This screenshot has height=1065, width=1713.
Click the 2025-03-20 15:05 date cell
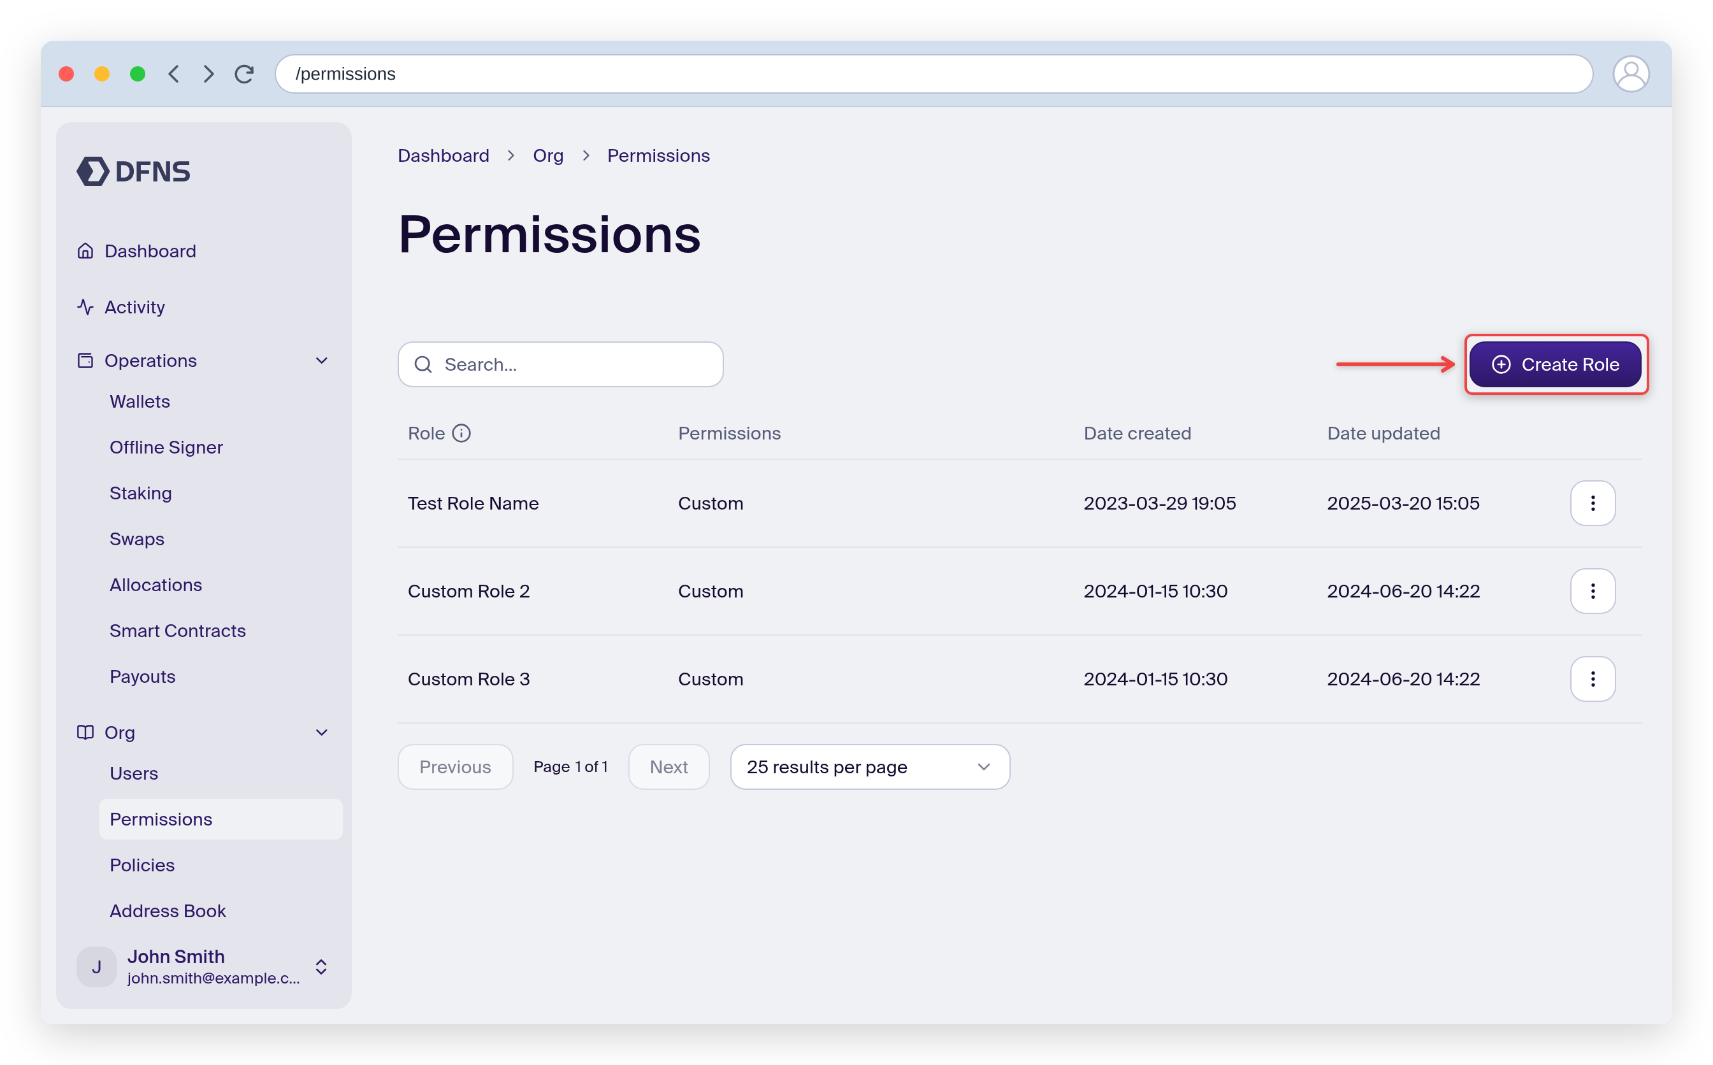pyautogui.click(x=1403, y=503)
